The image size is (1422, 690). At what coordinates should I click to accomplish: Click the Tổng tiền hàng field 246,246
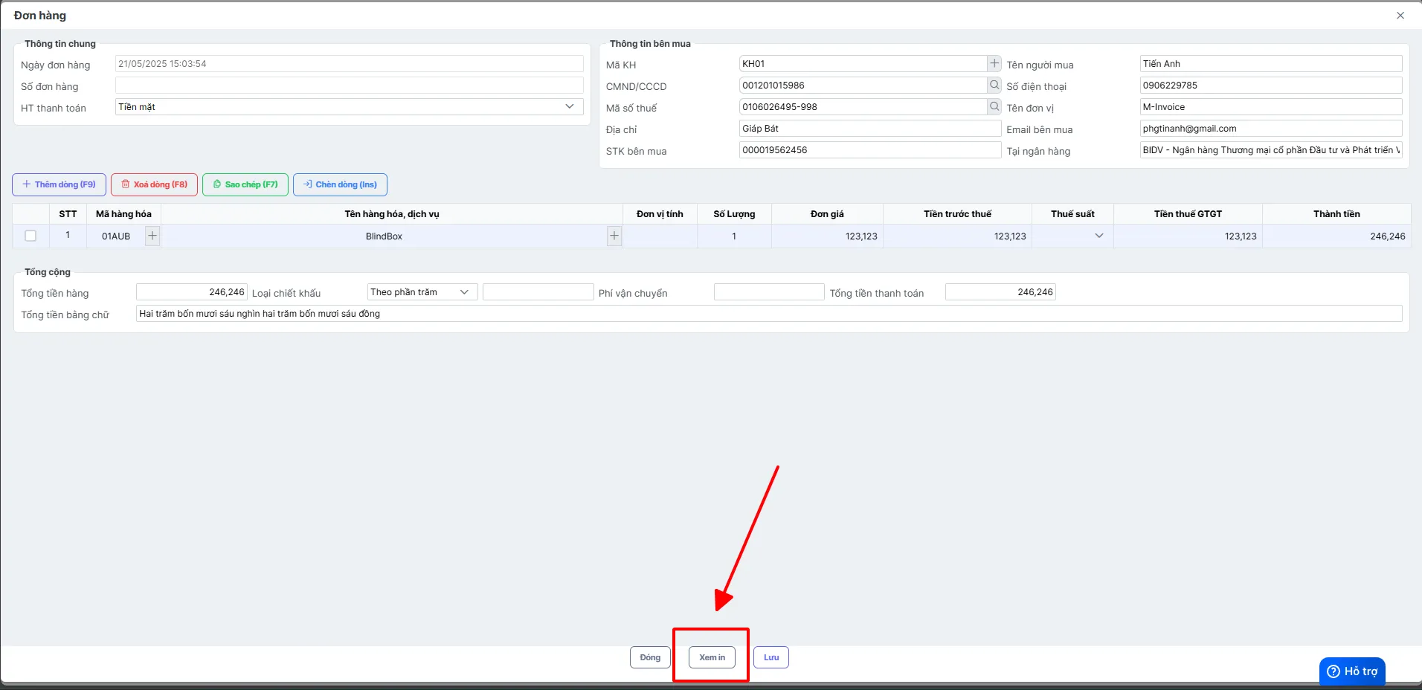(192, 292)
